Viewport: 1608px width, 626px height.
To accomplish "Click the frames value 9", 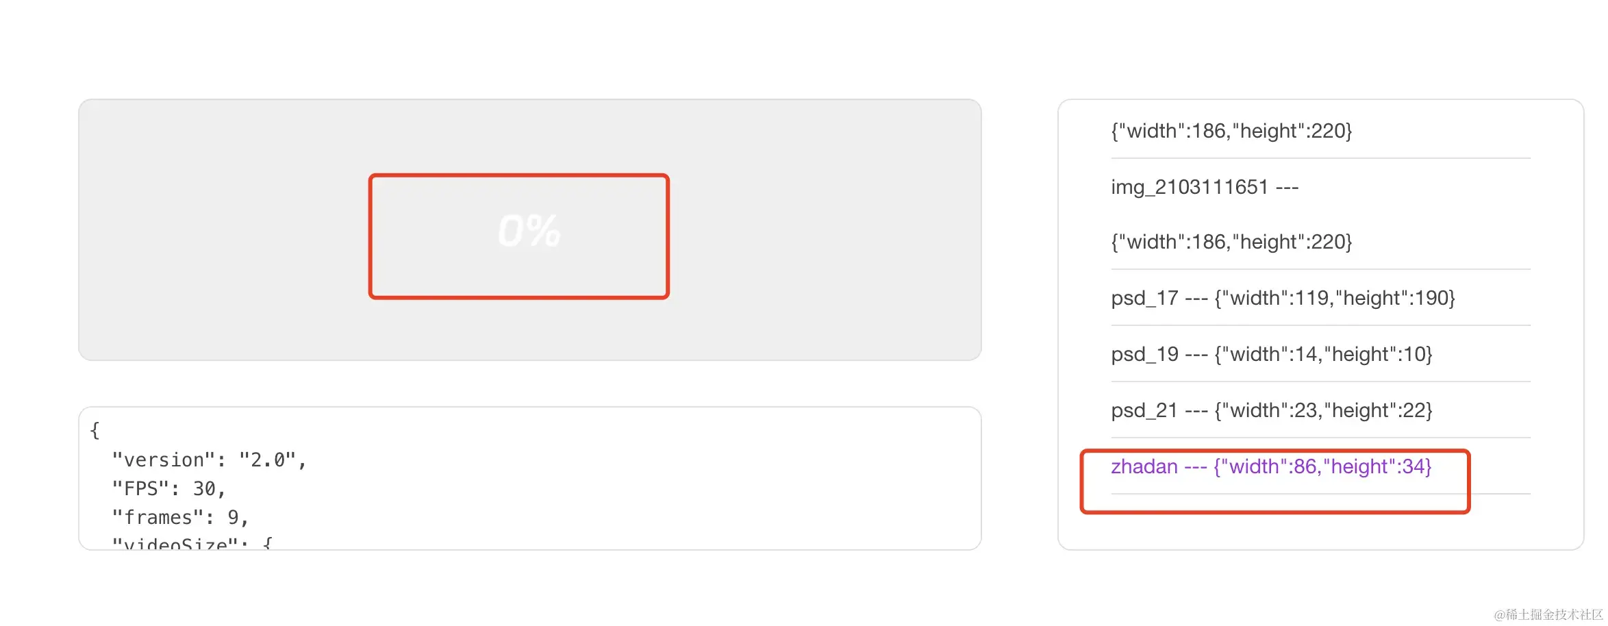I will click(x=233, y=518).
